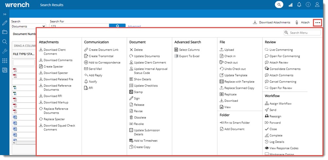Click the info icon in top bar
This screenshot has width=328, height=160.
[x=308, y=5]
